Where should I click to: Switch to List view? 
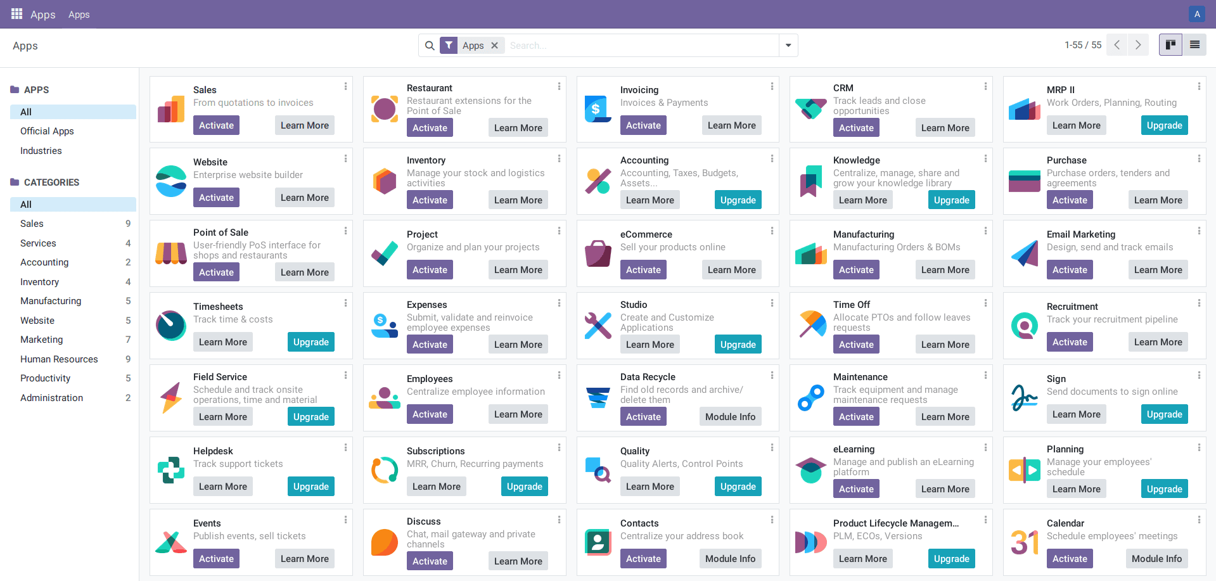click(1194, 45)
